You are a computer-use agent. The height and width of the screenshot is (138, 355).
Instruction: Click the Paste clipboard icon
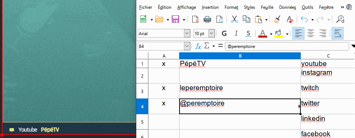[x=258, y=19]
